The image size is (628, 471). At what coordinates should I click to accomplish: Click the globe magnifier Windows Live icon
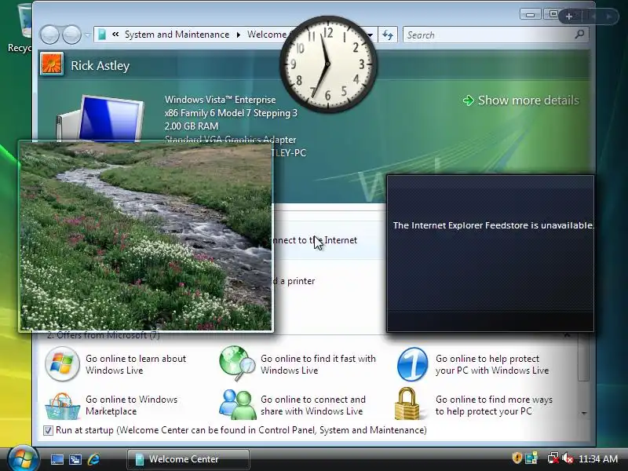point(237,363)
